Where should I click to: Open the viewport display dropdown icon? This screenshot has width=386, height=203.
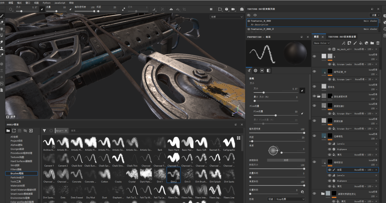tap(220, 9)
